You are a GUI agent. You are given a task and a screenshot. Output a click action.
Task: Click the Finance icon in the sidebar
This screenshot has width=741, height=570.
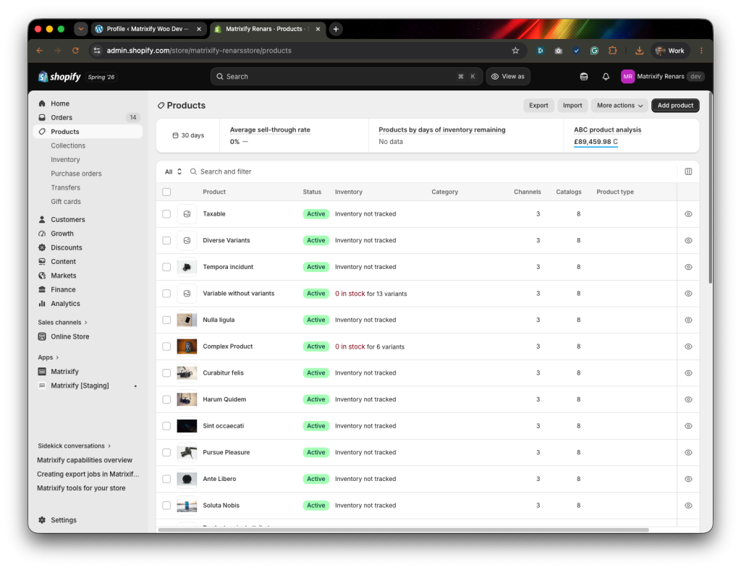(42, 289)
